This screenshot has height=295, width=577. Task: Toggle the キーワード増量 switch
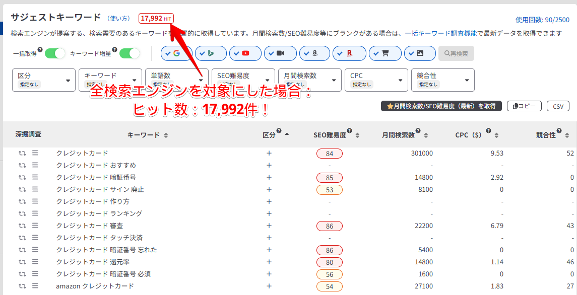(130, 53)
